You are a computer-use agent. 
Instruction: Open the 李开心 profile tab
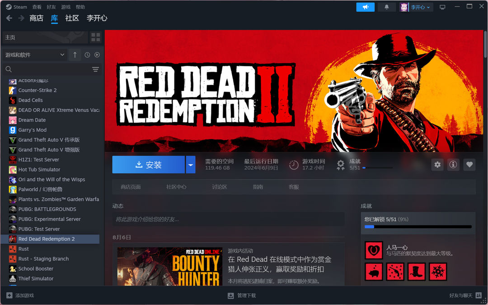(97, 19)
